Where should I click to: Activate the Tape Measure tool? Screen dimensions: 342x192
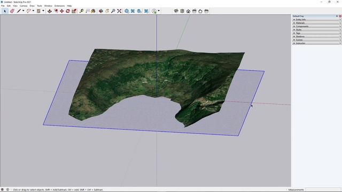pos(82,11)
